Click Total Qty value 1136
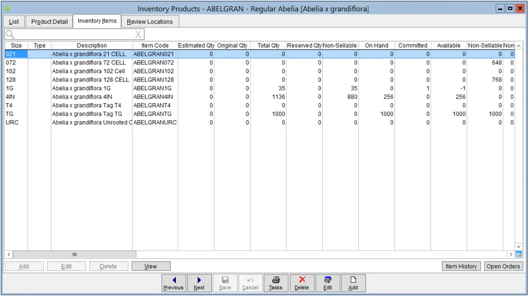This screenshot has width=528, height=296. [x=278, y=96]
